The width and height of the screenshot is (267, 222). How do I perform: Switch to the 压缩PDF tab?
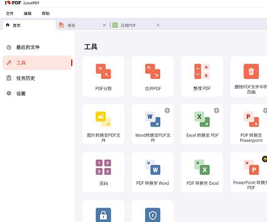coord(136,25)
